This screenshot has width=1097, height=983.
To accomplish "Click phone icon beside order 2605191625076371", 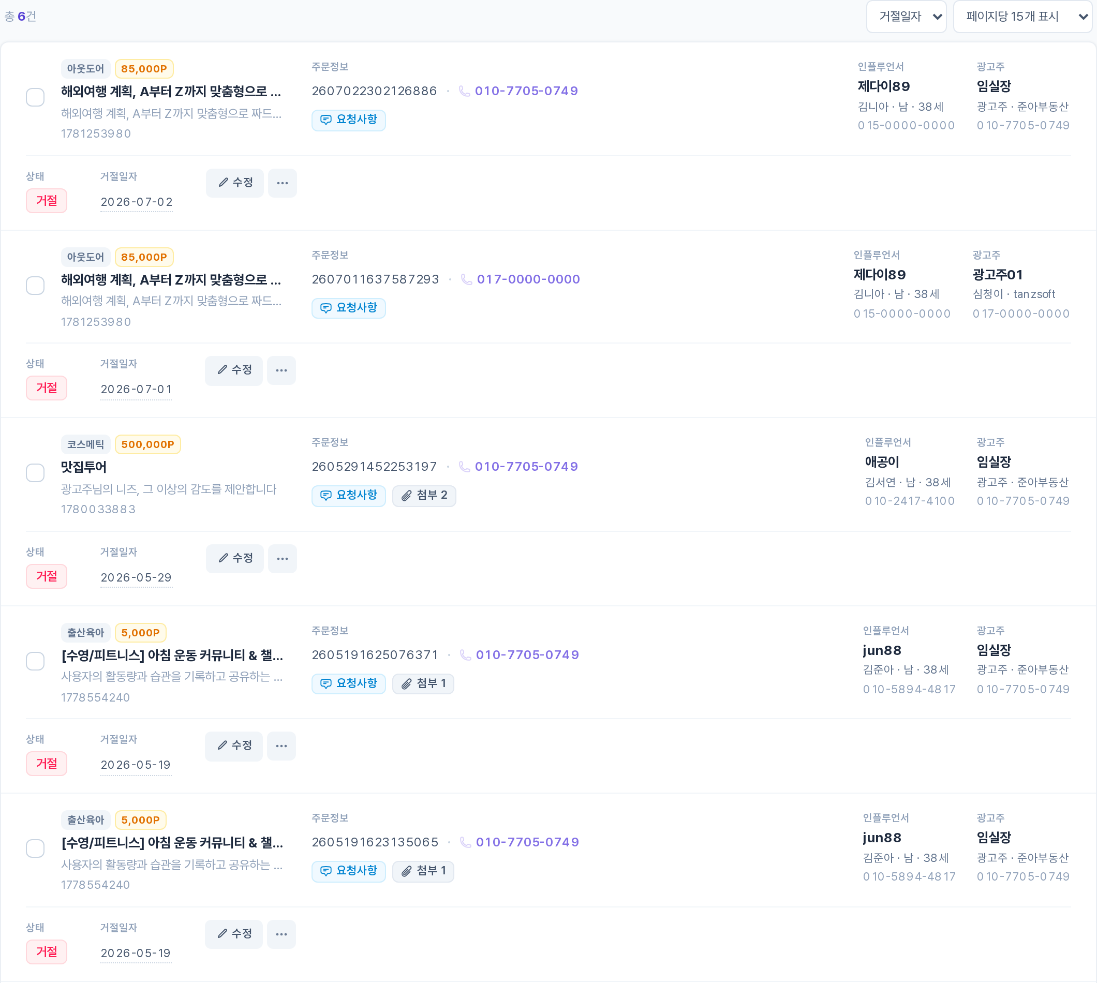I will pyautogui.click(x=465, y=654).
